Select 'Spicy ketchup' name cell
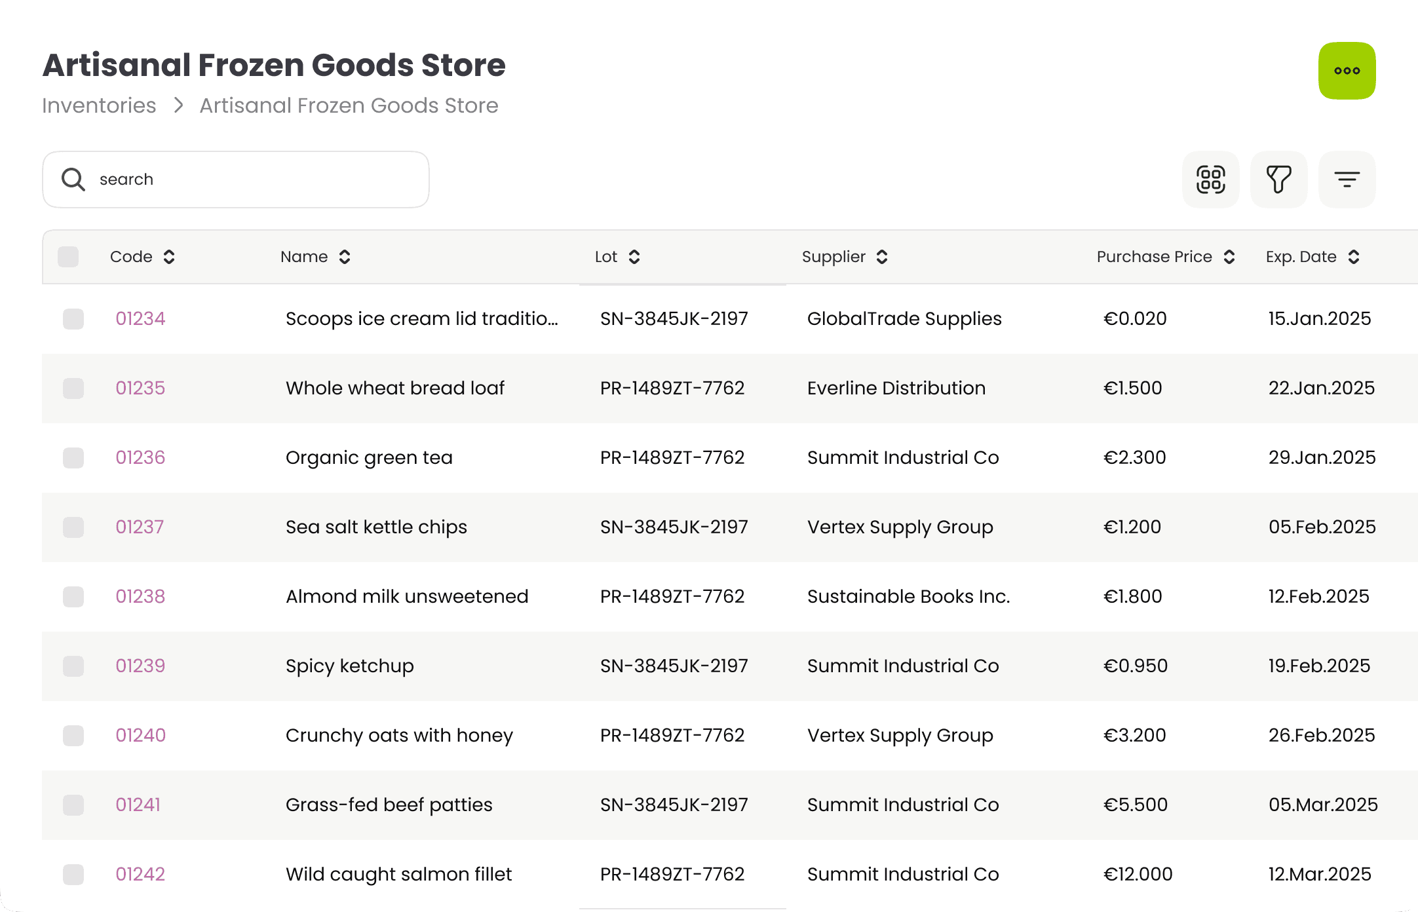 [x=350, y=666]
